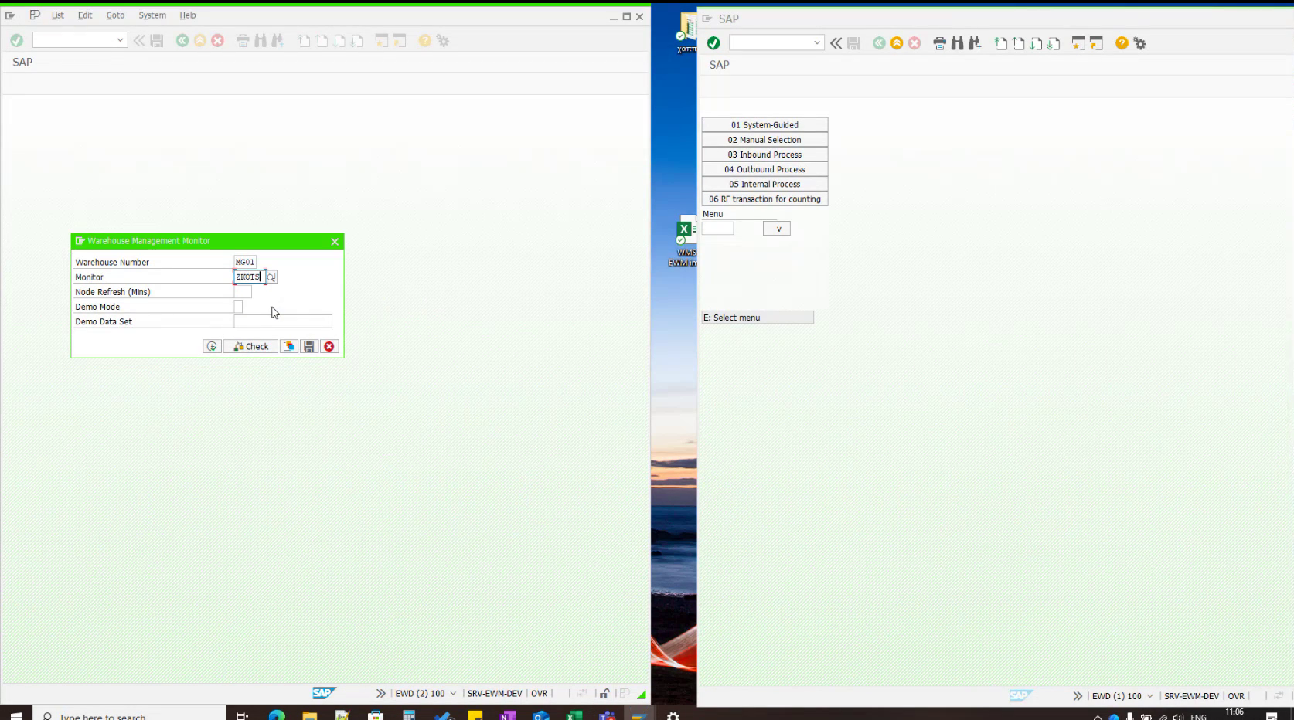Click the E: Select menu bar
This screenshot has height=720, width=1294.
pos(758,317)
